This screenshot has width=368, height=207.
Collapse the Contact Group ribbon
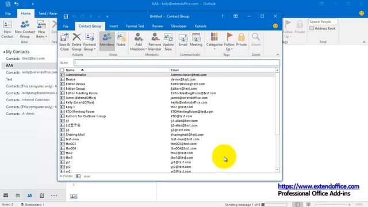point(278,55)
